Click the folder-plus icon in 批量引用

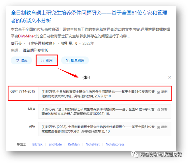pos(68,61)
